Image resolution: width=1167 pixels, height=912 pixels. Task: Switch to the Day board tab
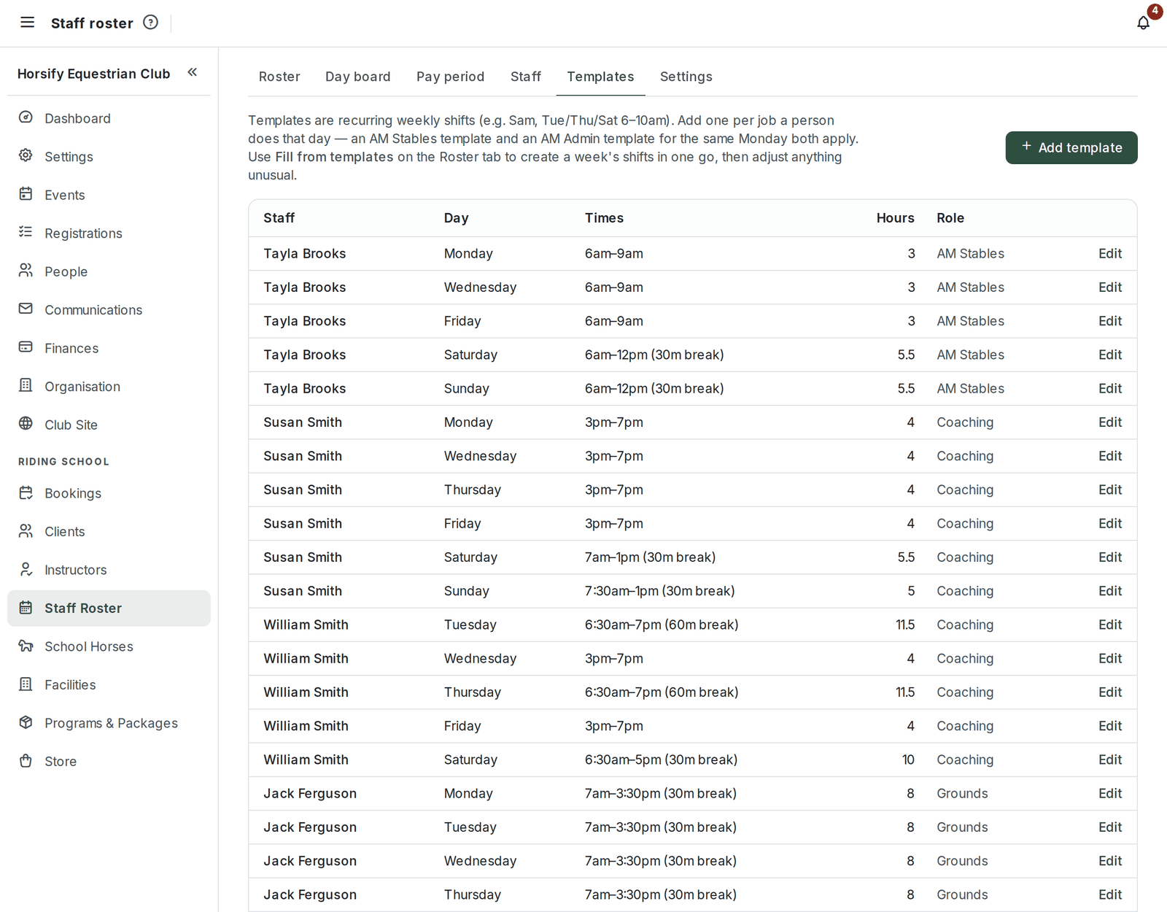coord(357,77)
